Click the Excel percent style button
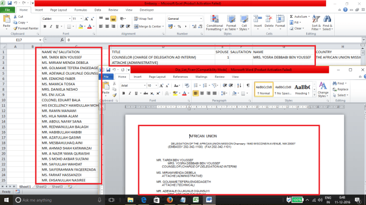 point(179,26)
